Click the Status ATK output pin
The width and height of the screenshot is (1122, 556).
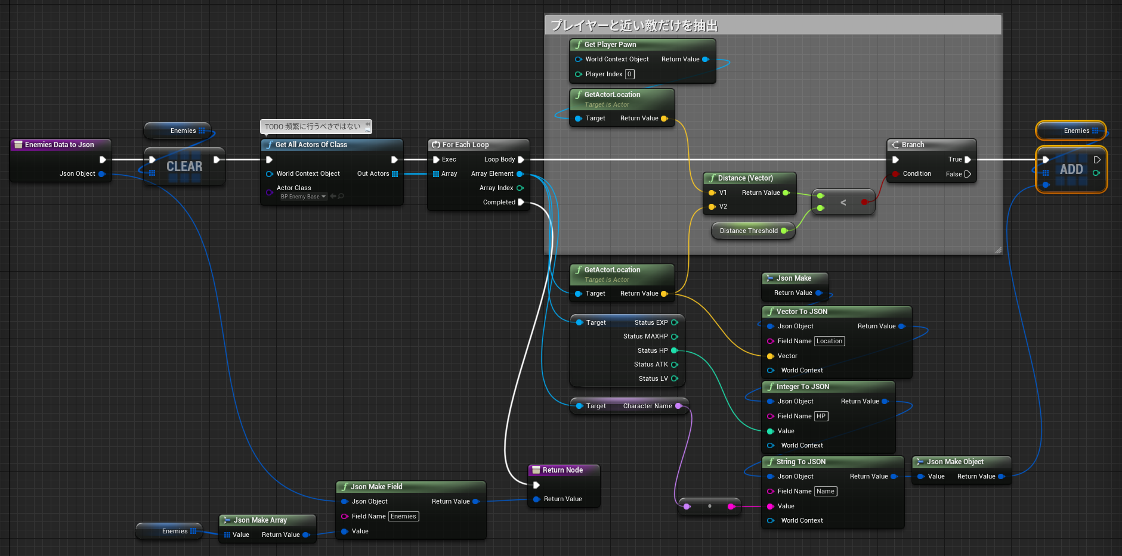point(674,365)
